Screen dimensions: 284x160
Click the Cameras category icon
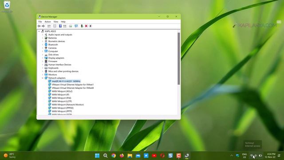[x=46, y=48]
